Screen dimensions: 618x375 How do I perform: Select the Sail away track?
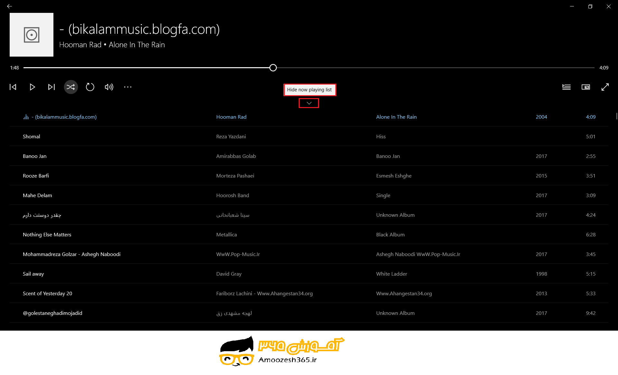[x=33, y=274]
